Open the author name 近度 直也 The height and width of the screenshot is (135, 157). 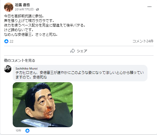pyautogui.click(x=22, y=5)
